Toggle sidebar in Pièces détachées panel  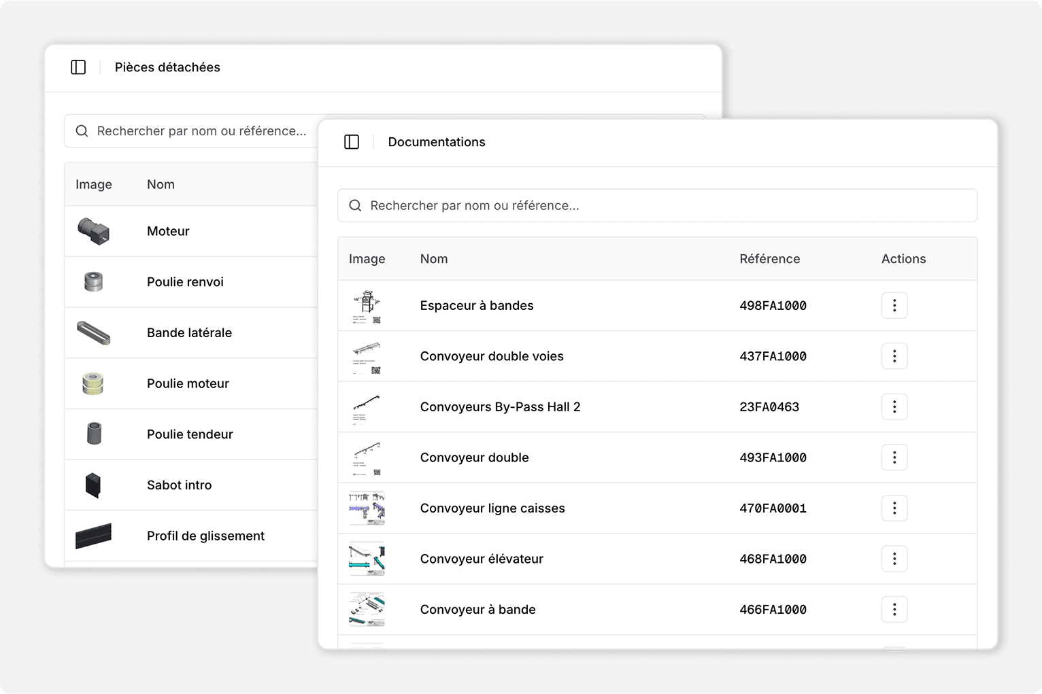[x=78, y=67]
